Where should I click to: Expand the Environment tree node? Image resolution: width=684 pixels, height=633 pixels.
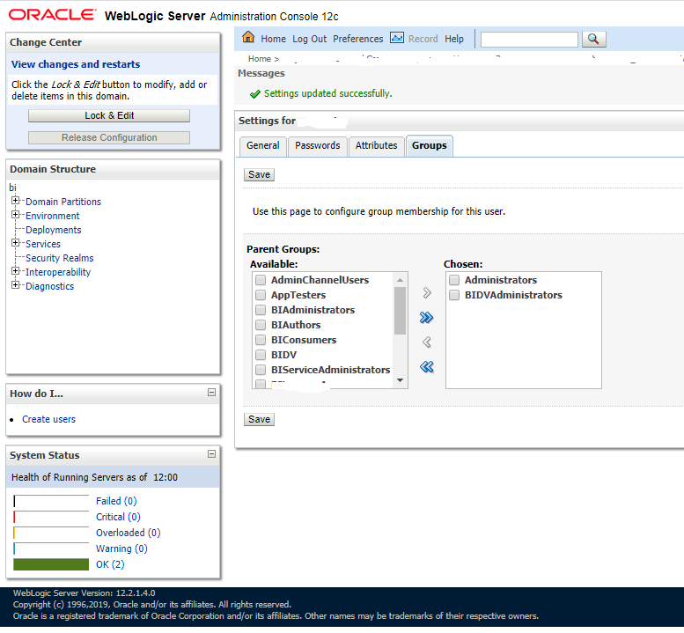pyautogui.click(x=16, y=215)
